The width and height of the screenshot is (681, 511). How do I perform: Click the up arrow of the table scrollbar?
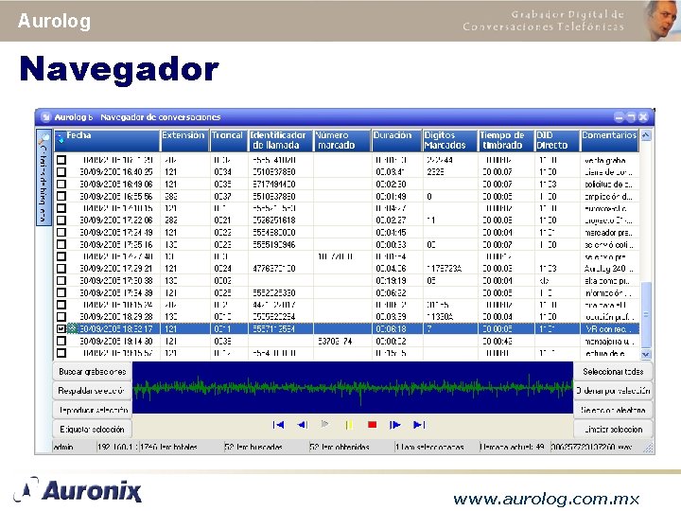coord(646,135)
